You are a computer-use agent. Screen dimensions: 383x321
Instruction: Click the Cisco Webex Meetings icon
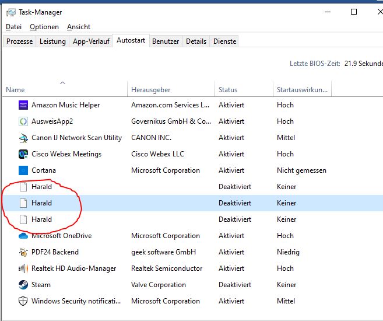point(23,154)
